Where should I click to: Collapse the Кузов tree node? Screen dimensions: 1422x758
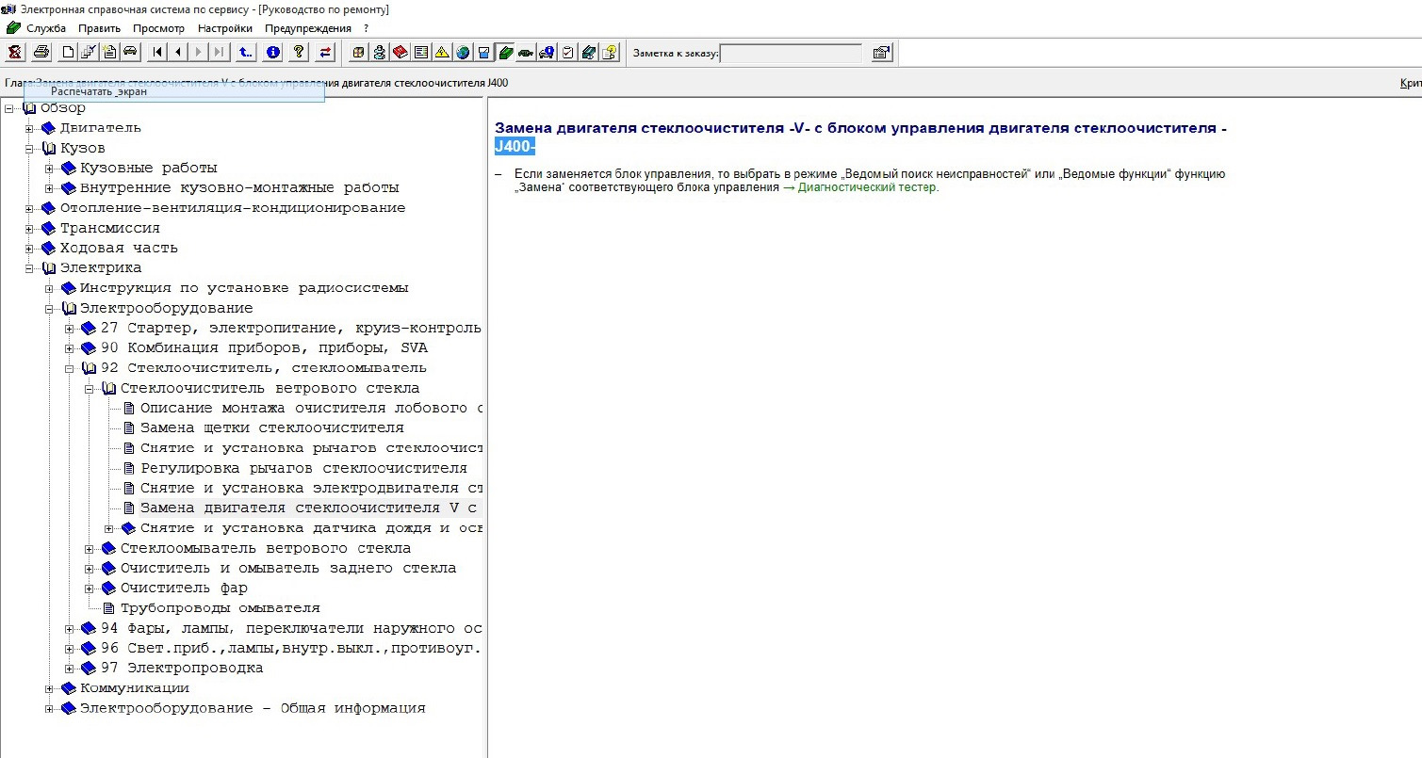click(30, 148)
